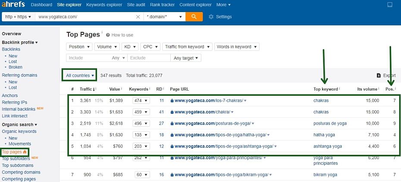
Task: Clear the URL field with X icon
Action: point(138,17)
